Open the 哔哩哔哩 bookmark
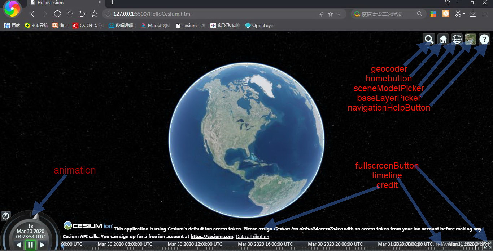 [x=122, y=26]
